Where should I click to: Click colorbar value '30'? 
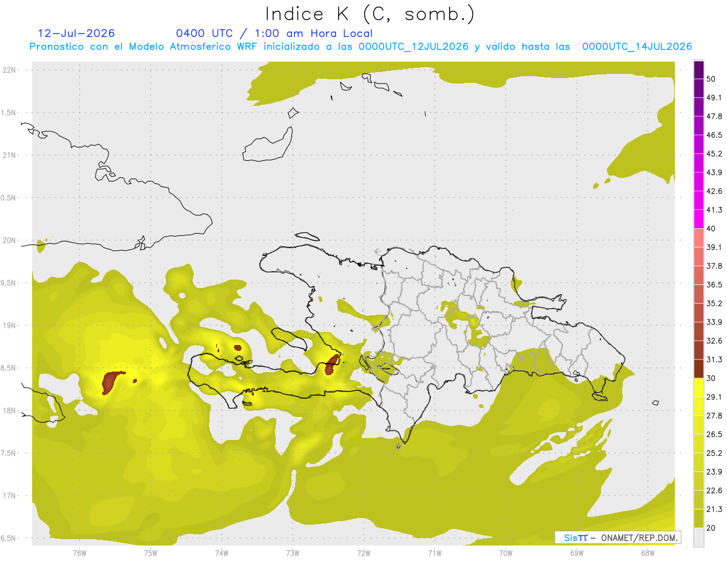click(x=711, y=378)
